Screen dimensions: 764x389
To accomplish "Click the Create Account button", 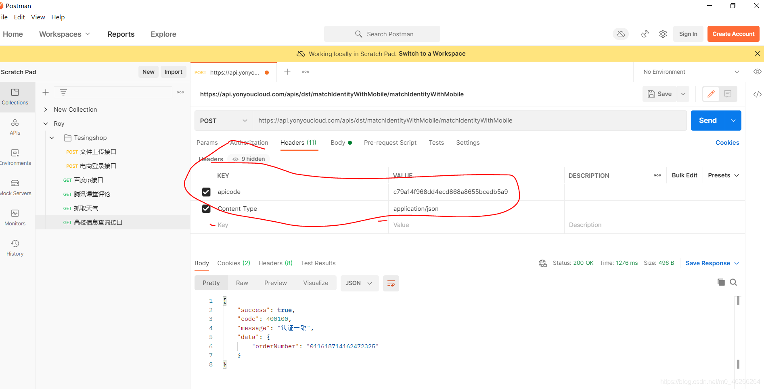I will (733, 34).
